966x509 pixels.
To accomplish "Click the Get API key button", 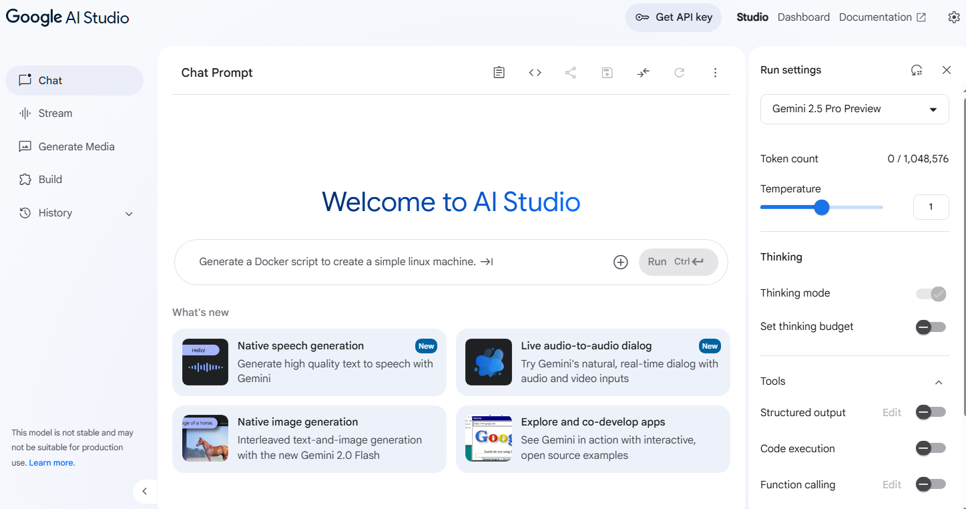I will pyautogui.click(x=674, y=17).
